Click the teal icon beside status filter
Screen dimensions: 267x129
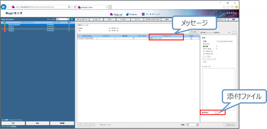(x=72, y=19)
